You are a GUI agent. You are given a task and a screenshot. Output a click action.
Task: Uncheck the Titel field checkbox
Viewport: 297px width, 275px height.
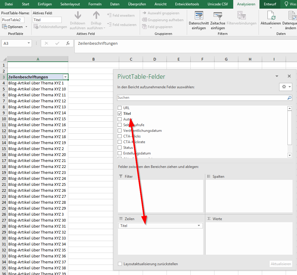(x=120, y=113)
